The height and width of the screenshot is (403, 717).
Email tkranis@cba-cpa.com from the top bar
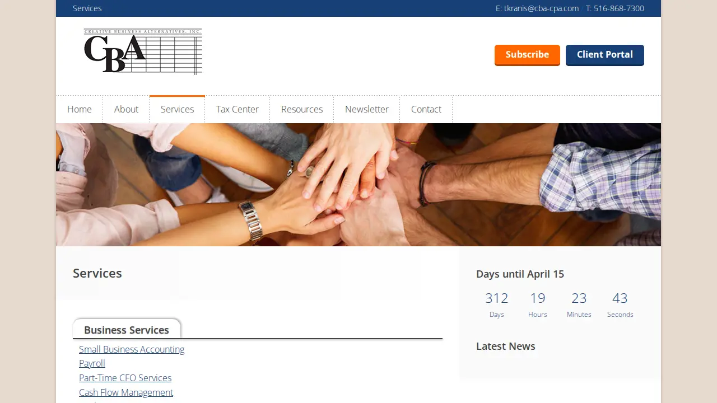(541, 8)
